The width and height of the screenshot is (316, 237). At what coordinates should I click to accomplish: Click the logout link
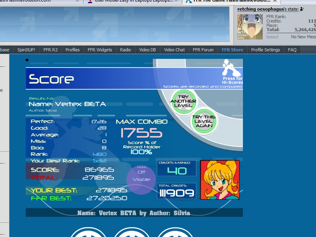(272, 37)
